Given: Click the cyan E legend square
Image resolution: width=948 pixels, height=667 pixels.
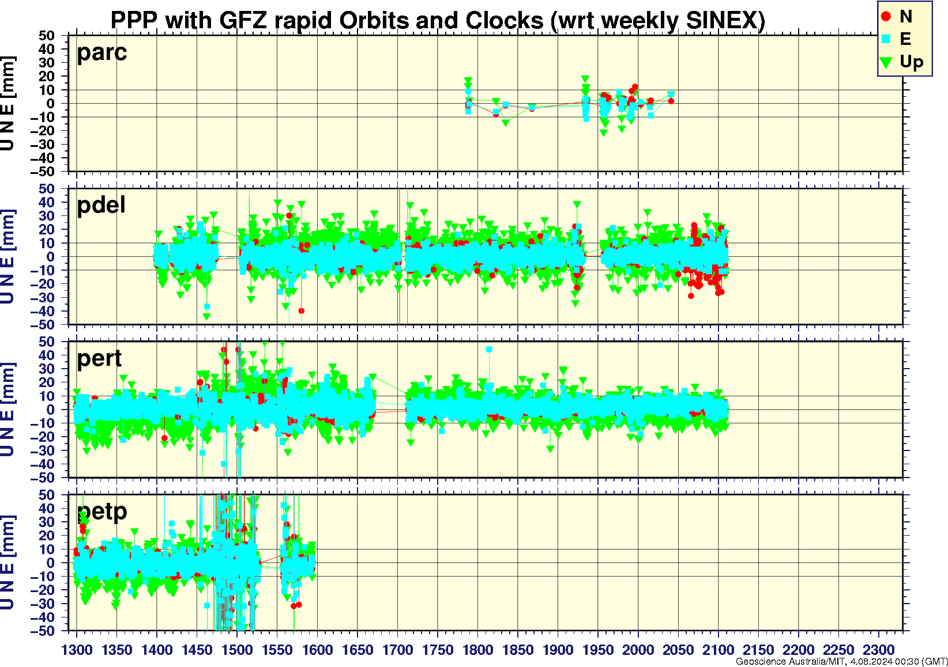Looking at the screenshot, I should pos(886,39).
